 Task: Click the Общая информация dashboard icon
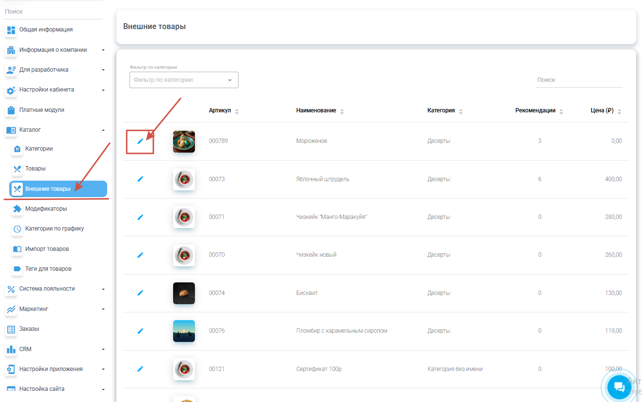point(11,30)
